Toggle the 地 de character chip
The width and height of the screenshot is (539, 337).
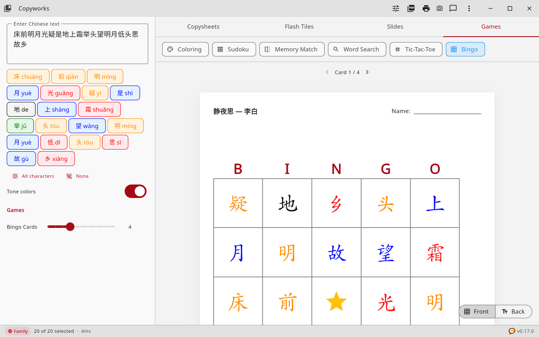click(x=21, y=110)
